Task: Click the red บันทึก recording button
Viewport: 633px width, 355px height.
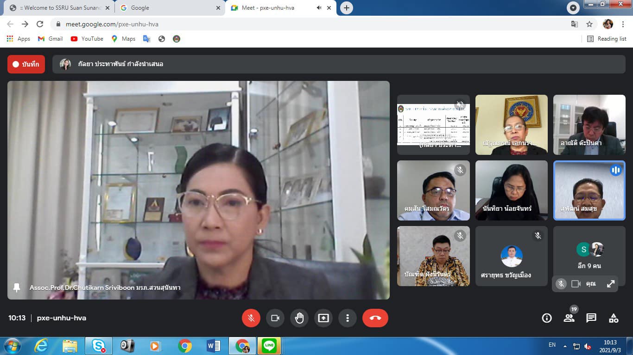Action: click(x=26, y=64)
